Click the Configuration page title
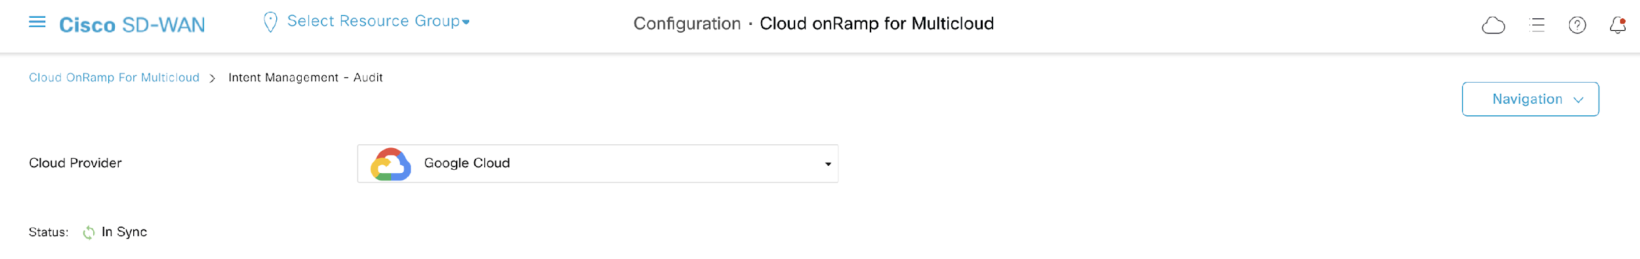This screenshot has width=1640, height=259. click(x=687, y=24)
